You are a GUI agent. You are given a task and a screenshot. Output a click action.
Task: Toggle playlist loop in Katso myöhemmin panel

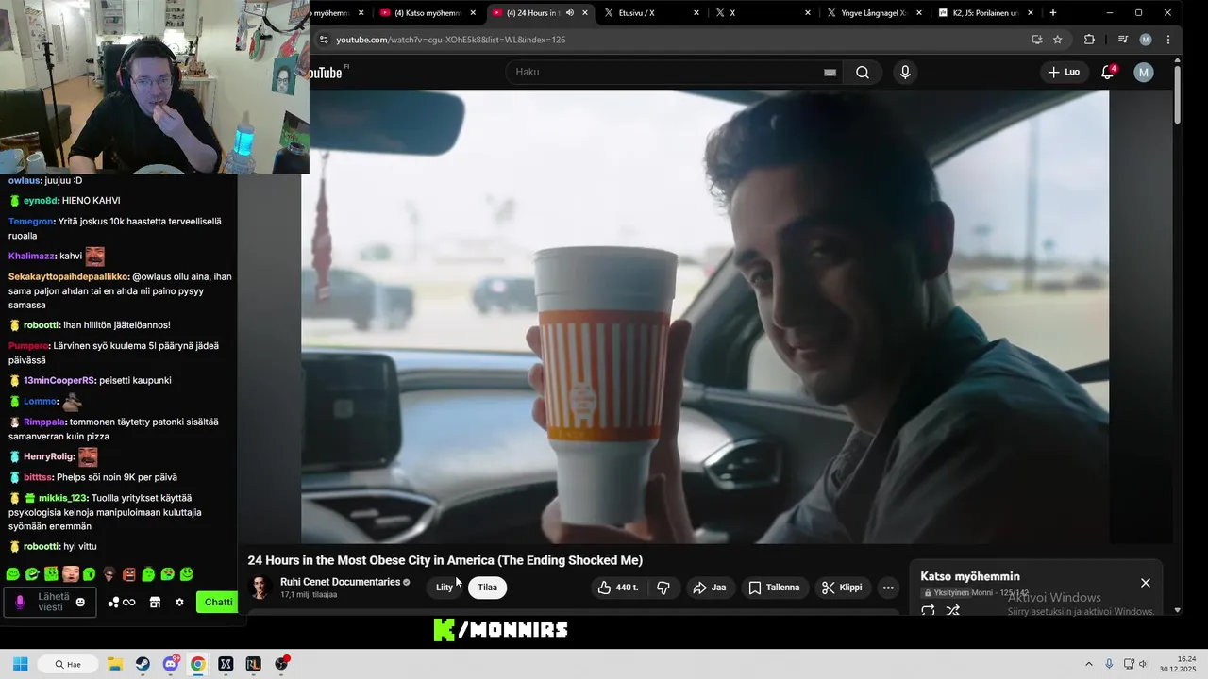click(928, 610)
